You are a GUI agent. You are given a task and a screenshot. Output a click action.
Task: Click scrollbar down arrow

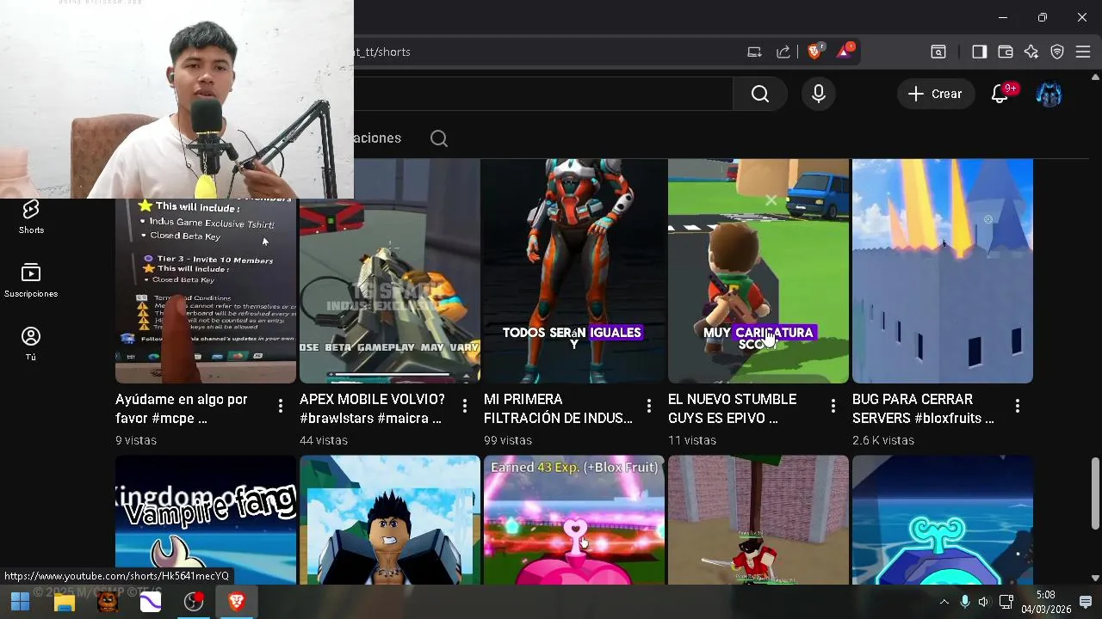(x=1095, y=578)
